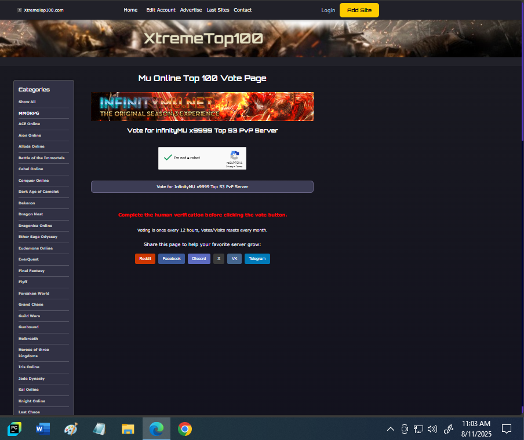
Task: Open the Paint app taskbar icon
Action: [x=71, y=428]
